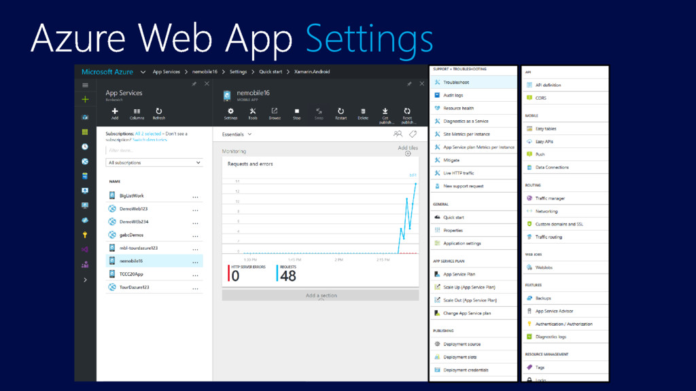Open Diagnostics logs under Features
696x391 pixels.
pyautogui.click(x=565, y=337)
